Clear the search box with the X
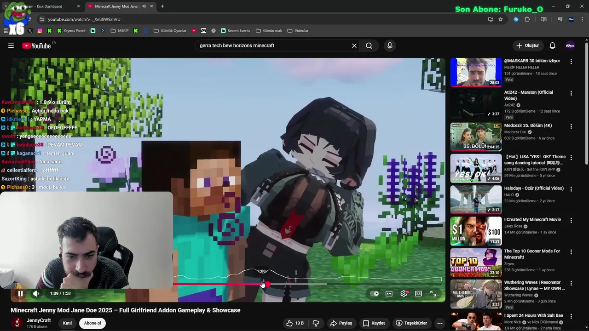The width and height of the screenshot is (589, 331). [354, 46]
